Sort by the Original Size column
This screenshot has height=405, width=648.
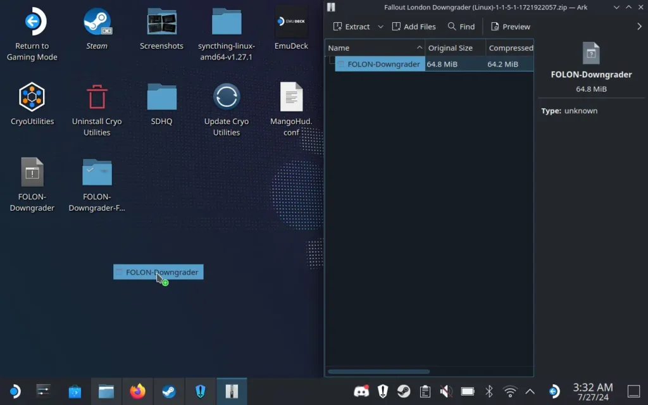tap(456, 48)
